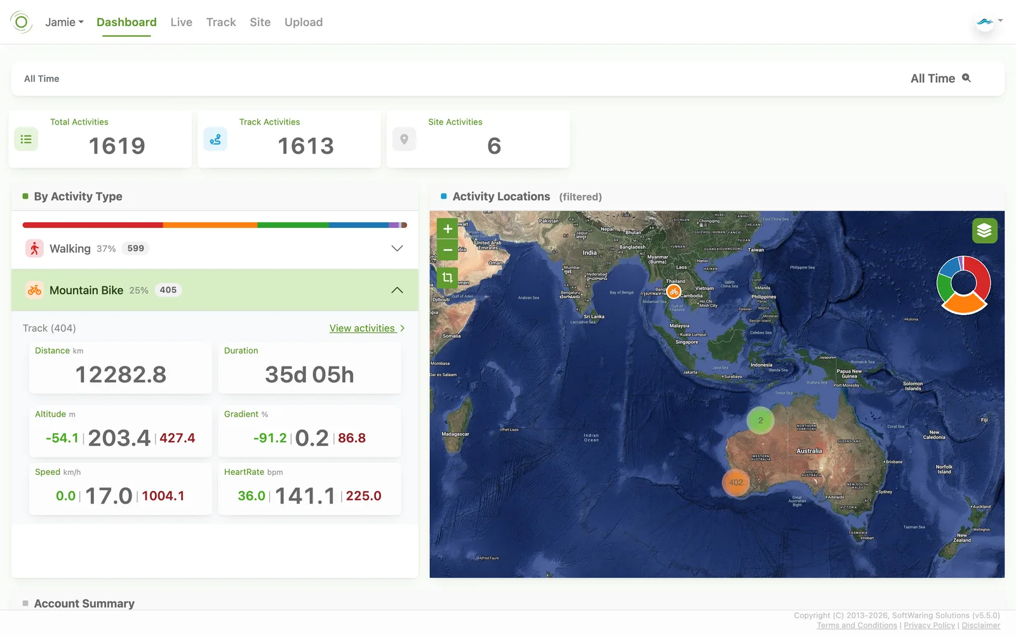The height and width of the screenshot is (635, 1016).
Task: Select the 1619 total activities value
Action: click(x=117, y=146)
